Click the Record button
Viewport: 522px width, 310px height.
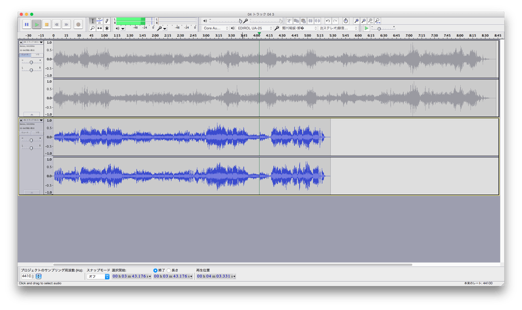pos(78,24)
